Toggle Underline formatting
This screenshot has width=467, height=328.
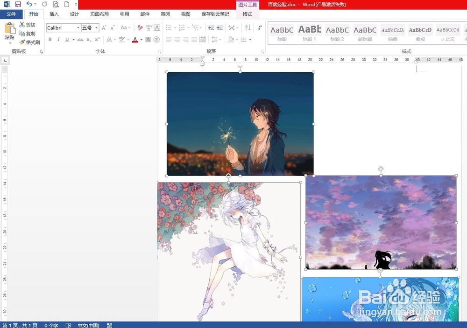point(67,40)
